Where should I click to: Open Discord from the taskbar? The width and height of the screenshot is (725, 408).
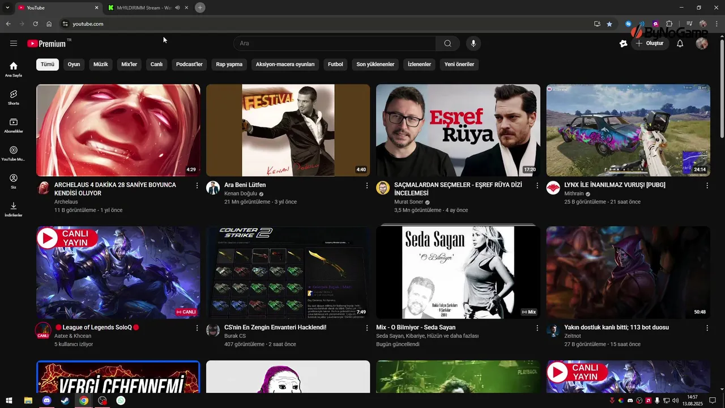point(46,401)
